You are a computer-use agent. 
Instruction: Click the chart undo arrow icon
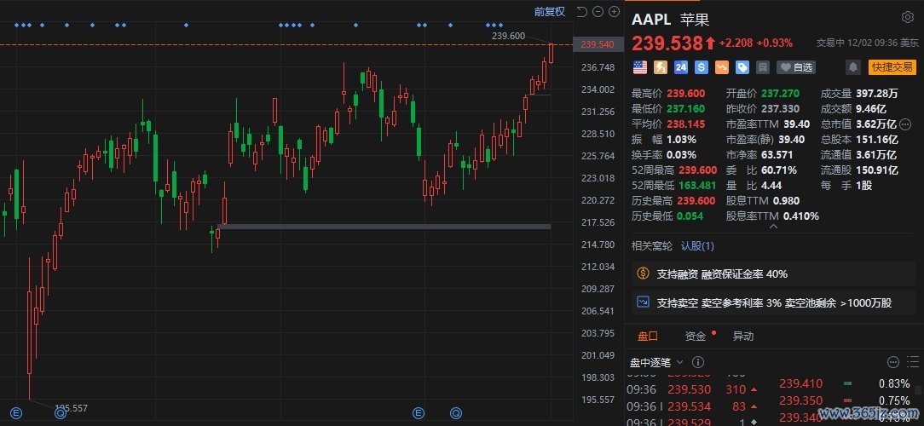pyautogui.click(x=581, y=11)
